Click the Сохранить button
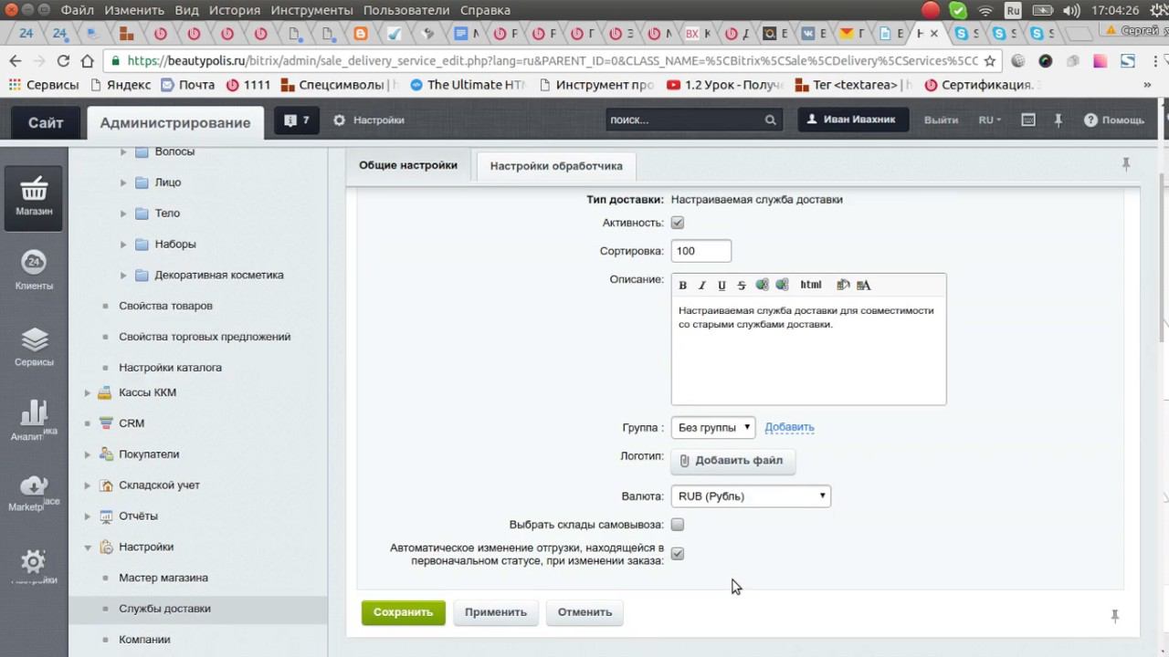This screenshot has width=1169, height=657. coord(403,612)
